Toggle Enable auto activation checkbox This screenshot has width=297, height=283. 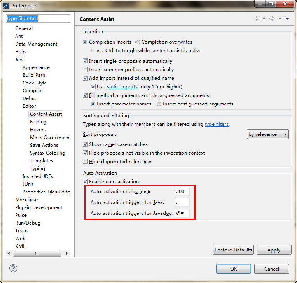click(85, 182)
